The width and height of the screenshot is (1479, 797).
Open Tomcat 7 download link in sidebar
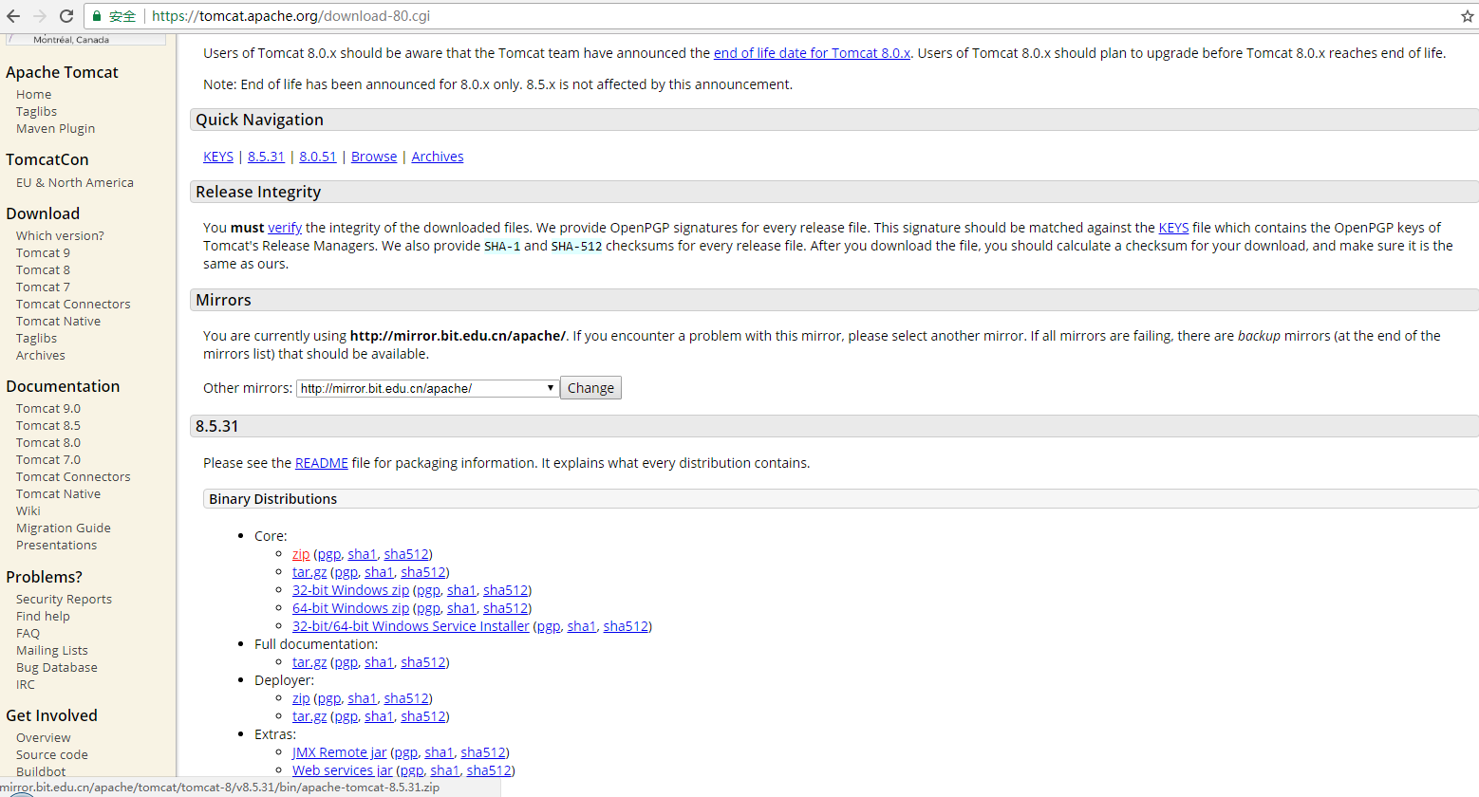(x=43, y=287)
